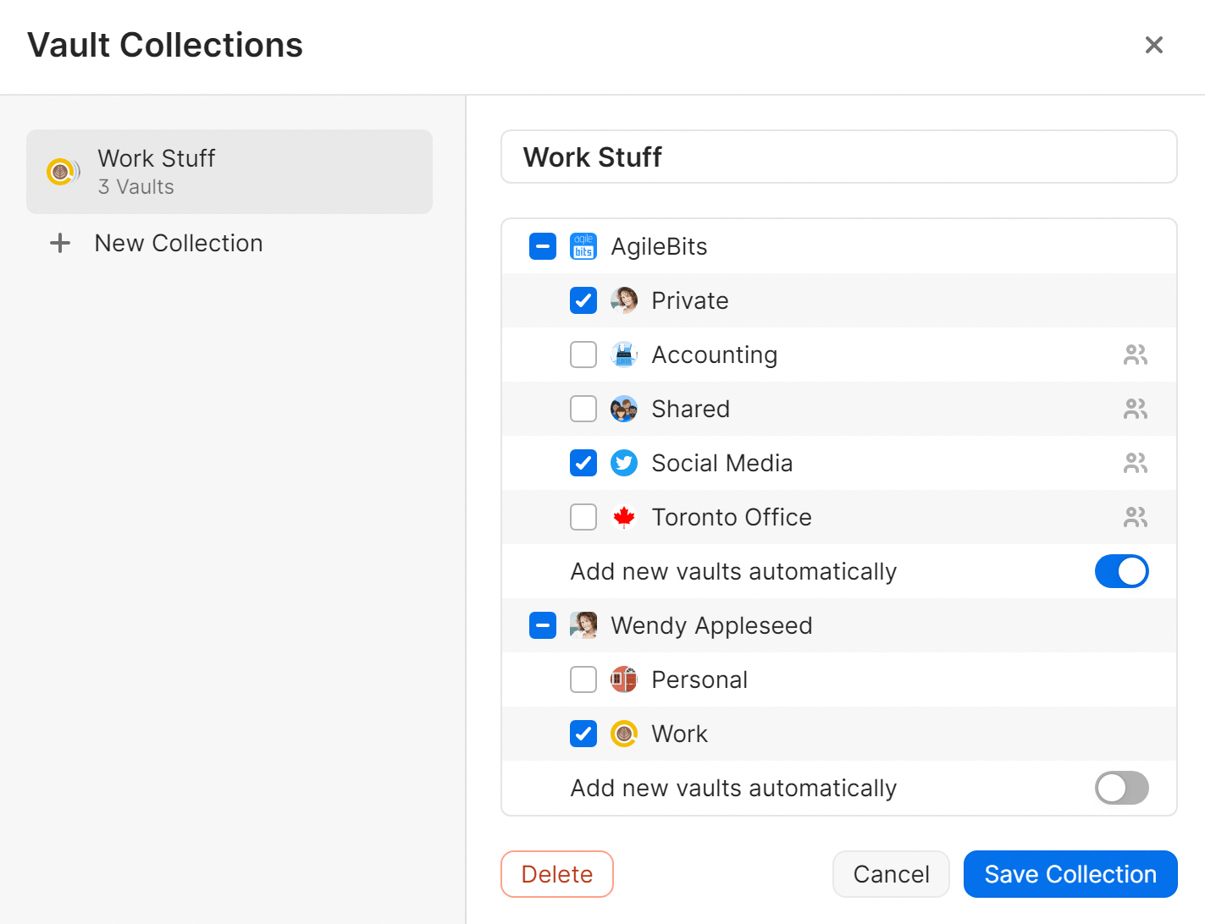
Task: Check the Toronto Office vault checkbox
Action: tap(583, 517)
